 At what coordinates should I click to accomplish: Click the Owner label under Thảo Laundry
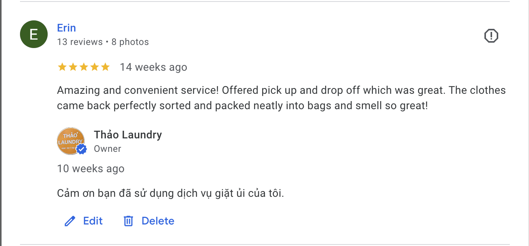click(x=107, y=149)
